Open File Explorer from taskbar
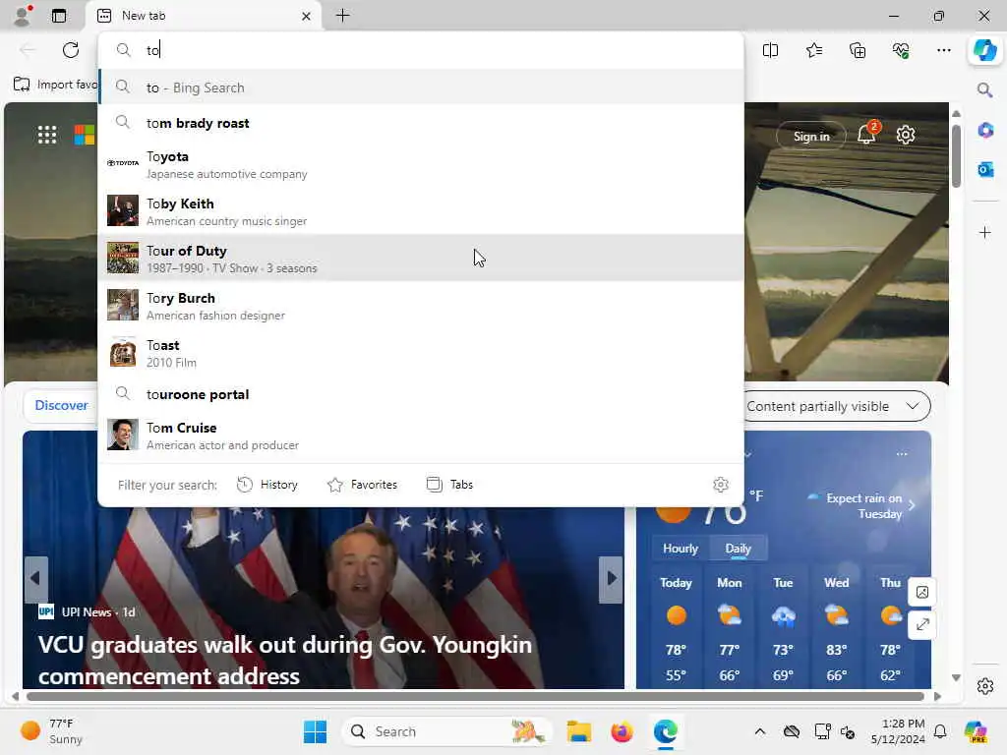This screenshot has width=1007, height=755. pyautogui.click(x=578, y=731)
